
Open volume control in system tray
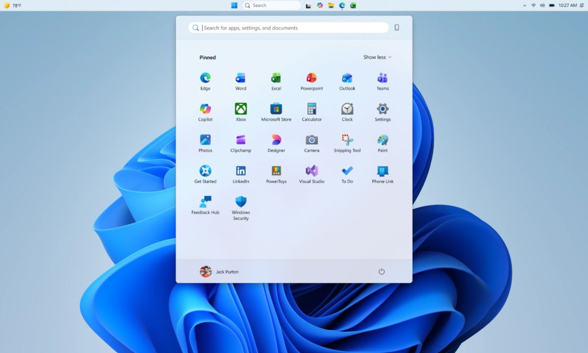pyautogui.click(x=542, y=5)
